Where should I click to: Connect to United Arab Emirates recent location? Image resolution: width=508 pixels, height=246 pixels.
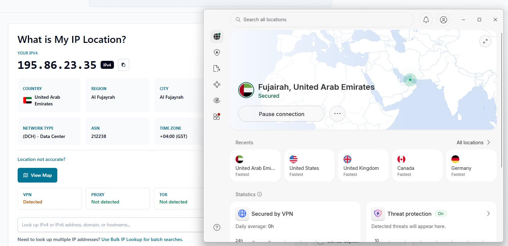255,166
